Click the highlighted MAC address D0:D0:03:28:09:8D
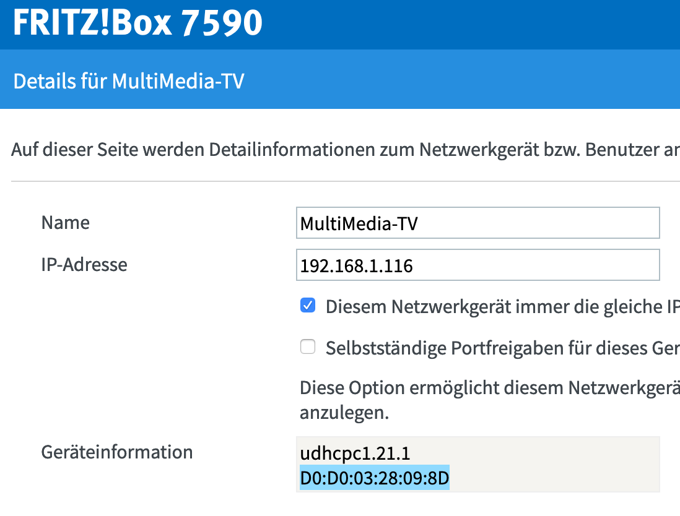This screenshot has width=680, height=516. coord(375,478)
